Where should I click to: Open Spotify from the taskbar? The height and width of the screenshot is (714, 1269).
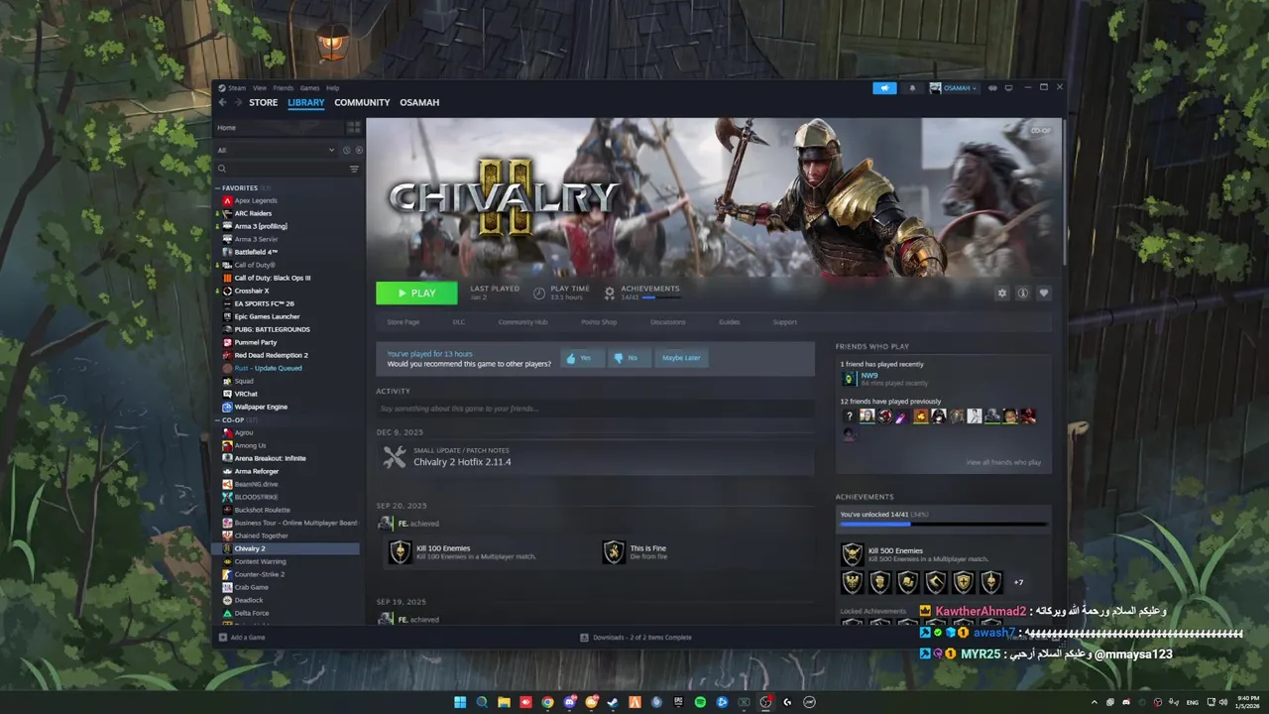[x=700, y=702]
